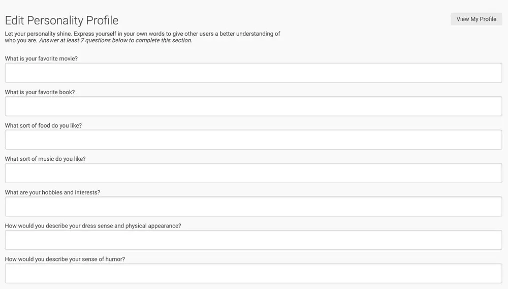Image resolution: width=508 pixels, height=289 pixels.
Task: Click the 'Edit Personality Profile' page heading
Action: [61, 21]
